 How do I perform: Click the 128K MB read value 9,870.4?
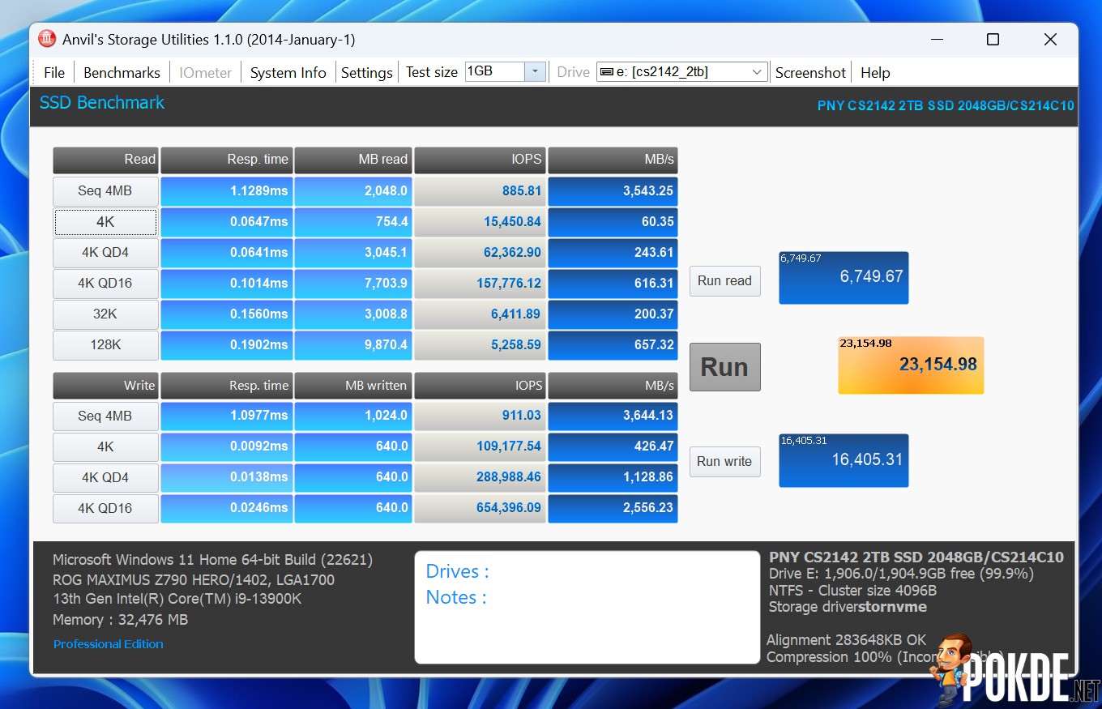point(353,345)
